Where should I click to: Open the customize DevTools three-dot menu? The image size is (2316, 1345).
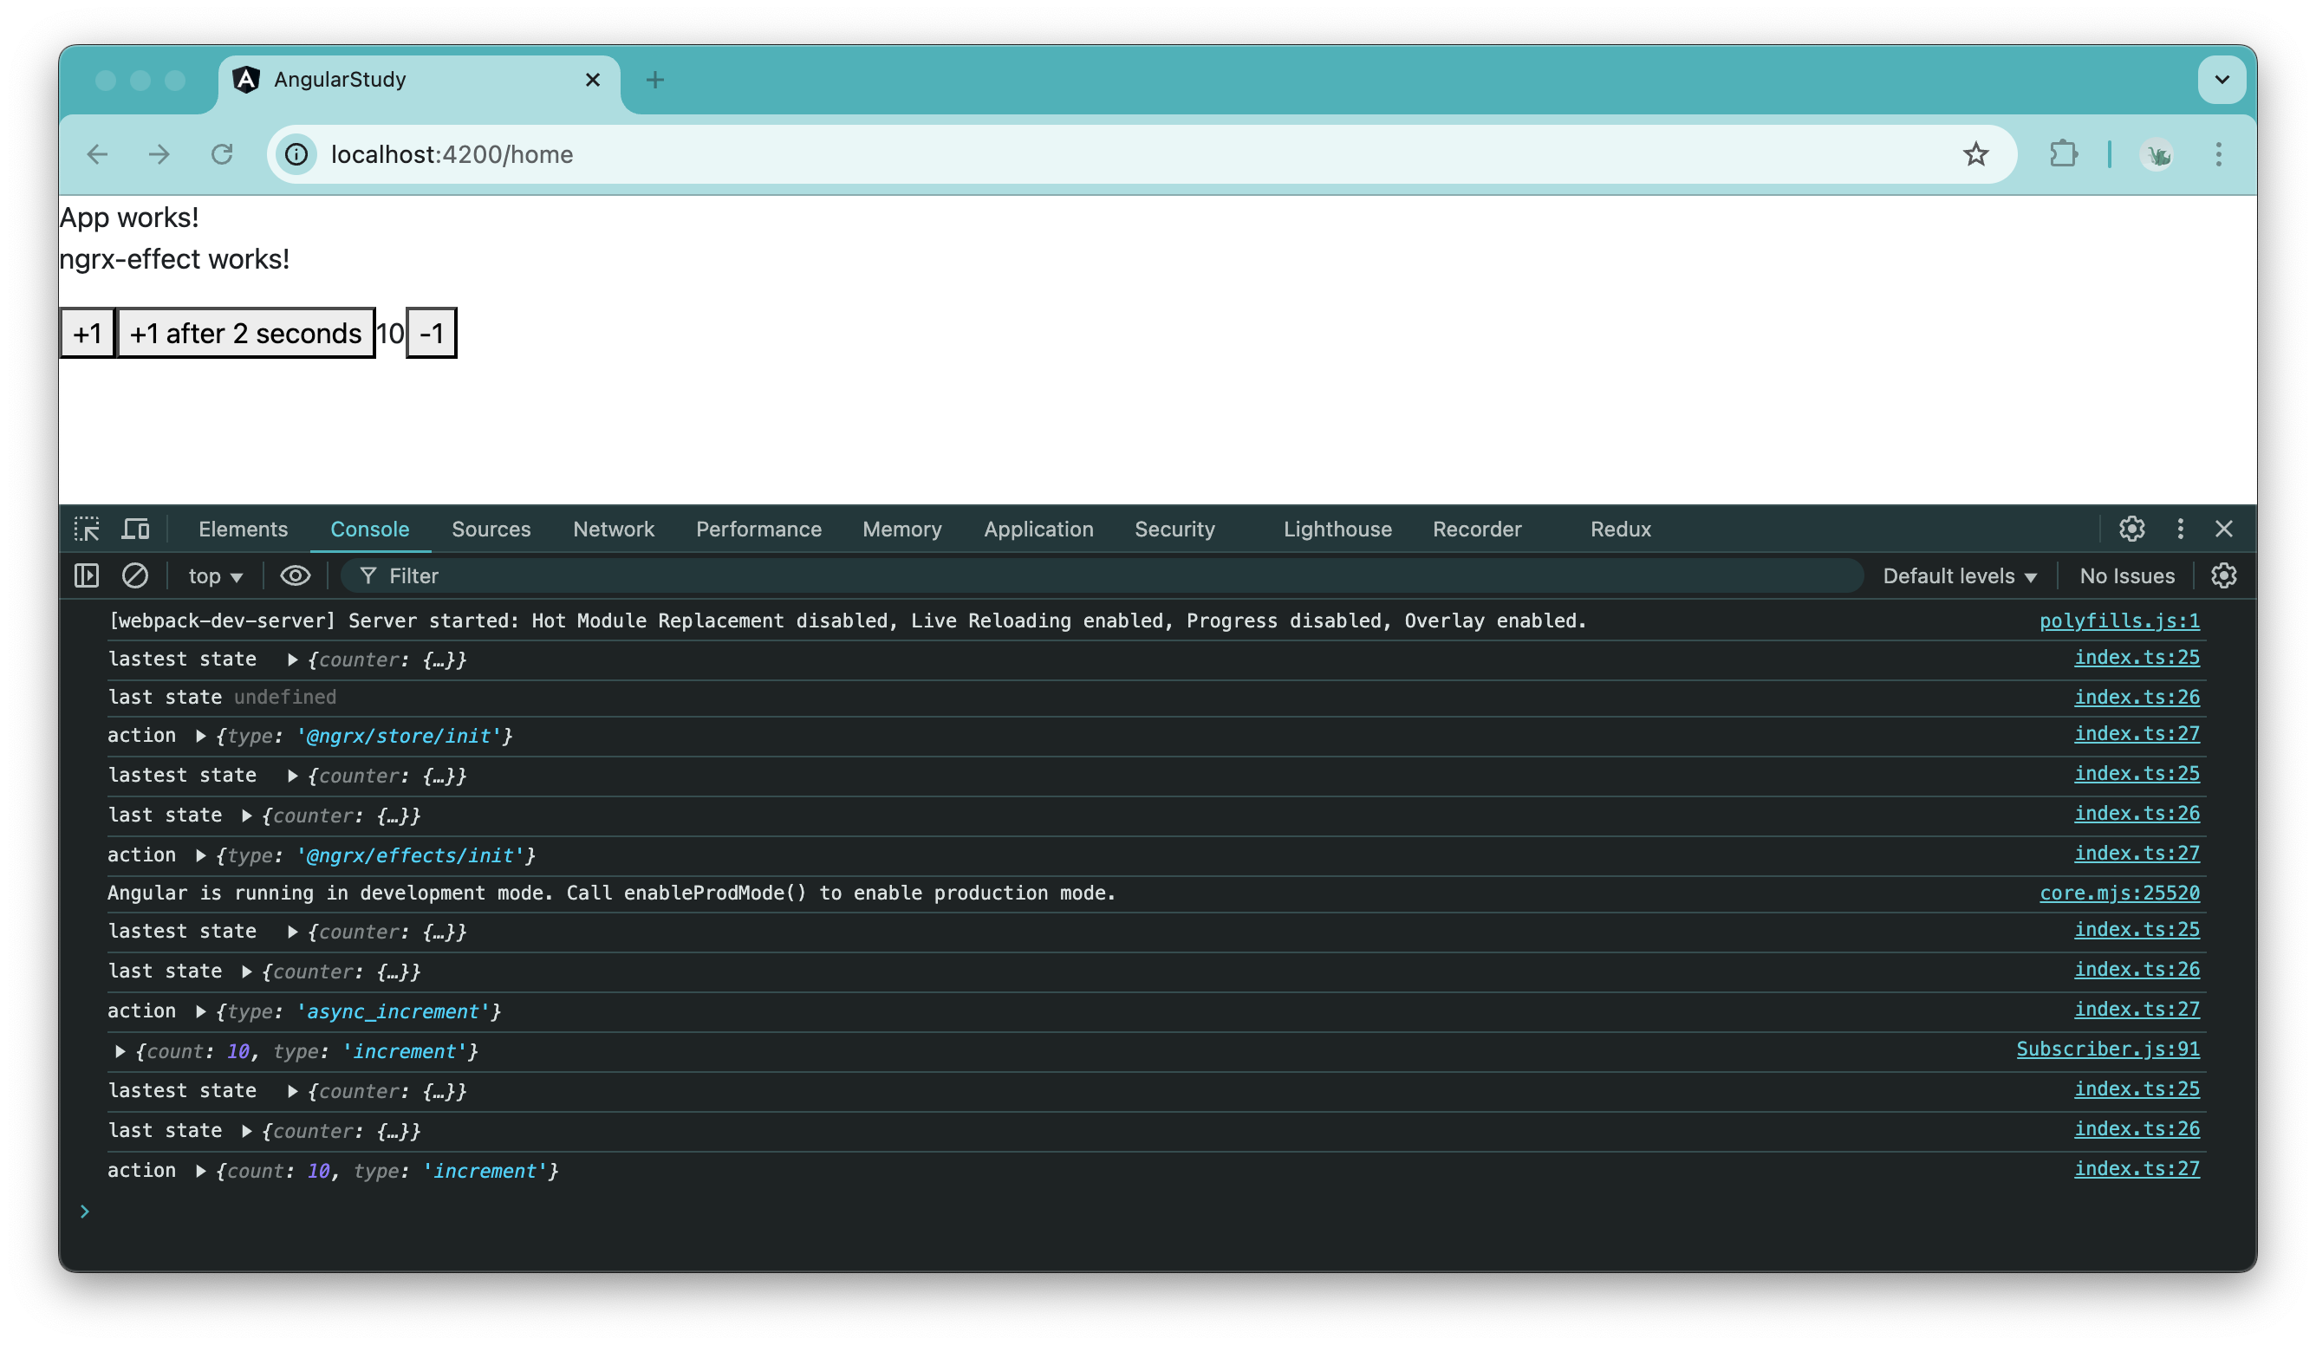click(2180, 529)
